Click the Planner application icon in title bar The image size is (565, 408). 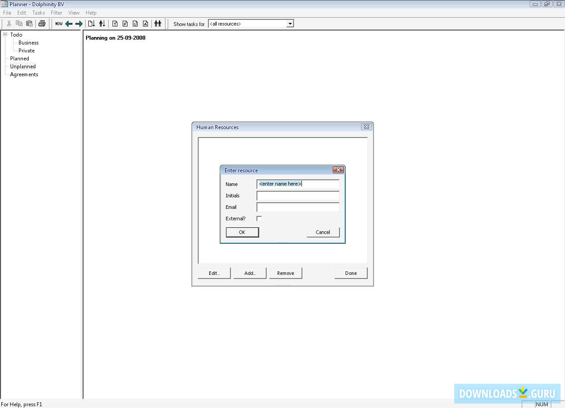coord(4,4)
